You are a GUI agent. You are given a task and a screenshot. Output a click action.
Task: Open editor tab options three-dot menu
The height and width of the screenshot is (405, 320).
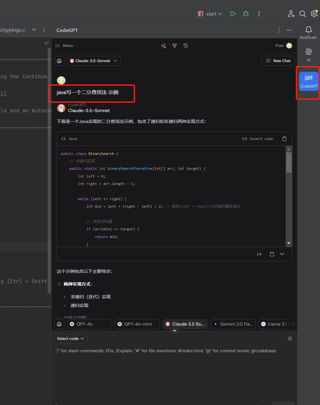(x=44, y=30)
